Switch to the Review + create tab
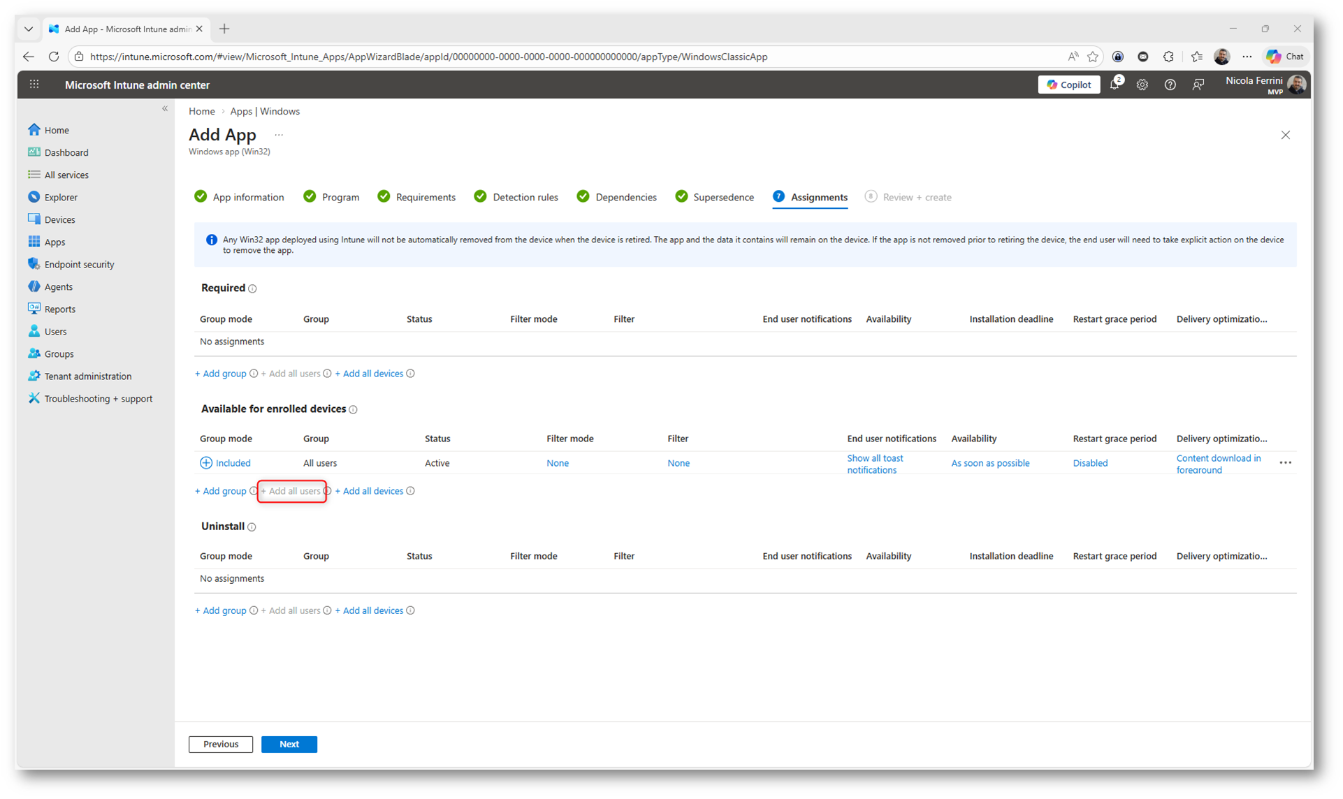The height and width of the screenshot is (799, 1343). pos(916,198)
